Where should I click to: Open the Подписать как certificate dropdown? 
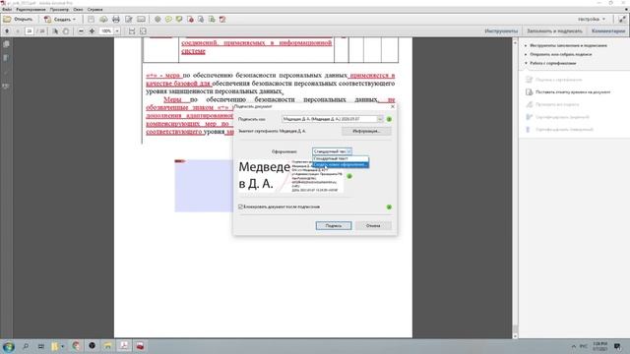pyautogui.click(x=333, y=119)
